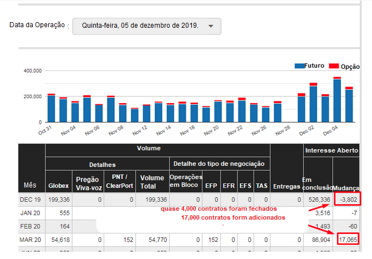Click the Nov 20 x-axis label
Screen dimensions: 372x259
(x=211, y=130)
